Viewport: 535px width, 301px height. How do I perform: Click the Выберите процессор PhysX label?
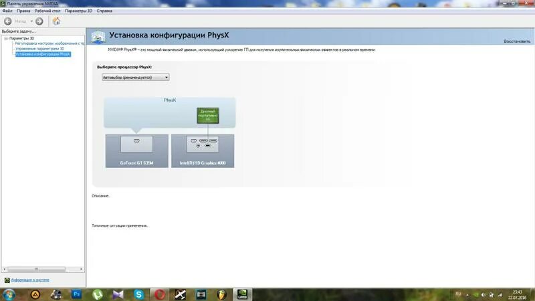click(x=124, y=68)
